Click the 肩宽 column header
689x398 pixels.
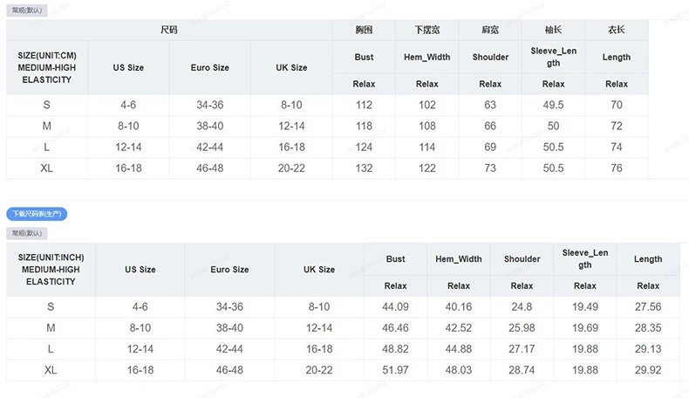490,31
